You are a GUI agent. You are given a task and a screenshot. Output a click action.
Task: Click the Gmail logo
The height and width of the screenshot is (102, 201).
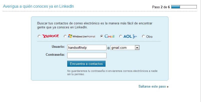pyautogui.click(x=109, y=36)
